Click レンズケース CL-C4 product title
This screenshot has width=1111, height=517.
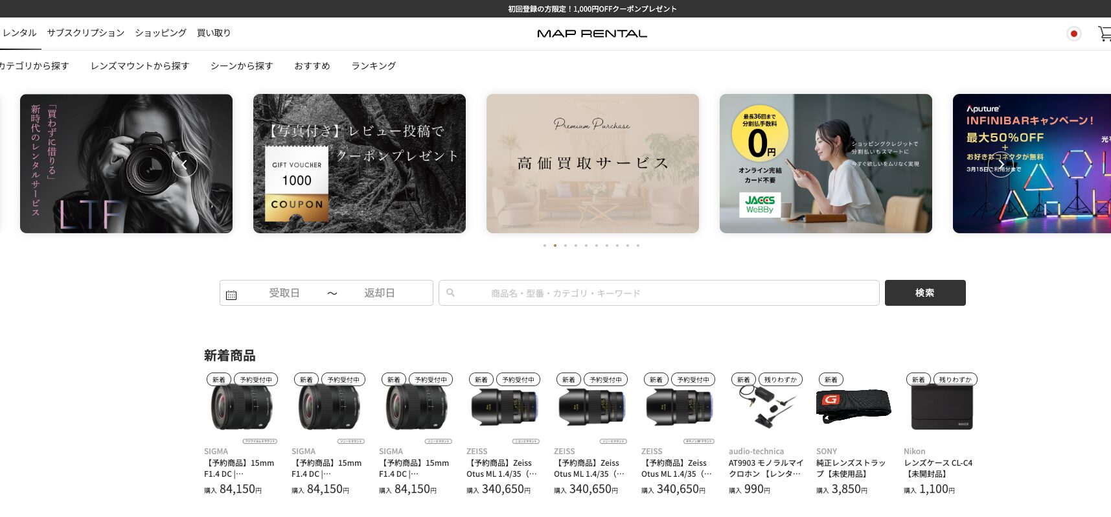(938, 468)
